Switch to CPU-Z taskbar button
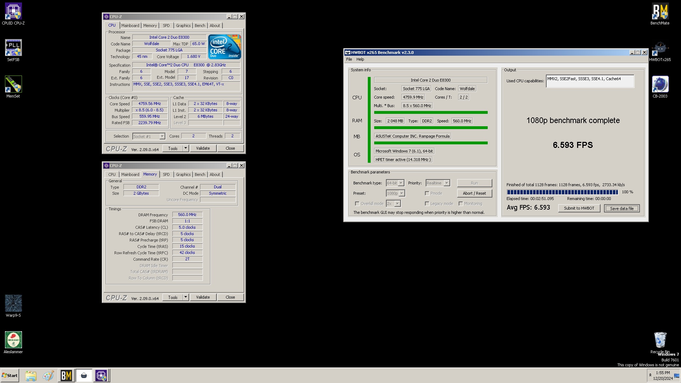Viewport: 681px width, 383px height. pyautogui.click(x=101, y=376)
